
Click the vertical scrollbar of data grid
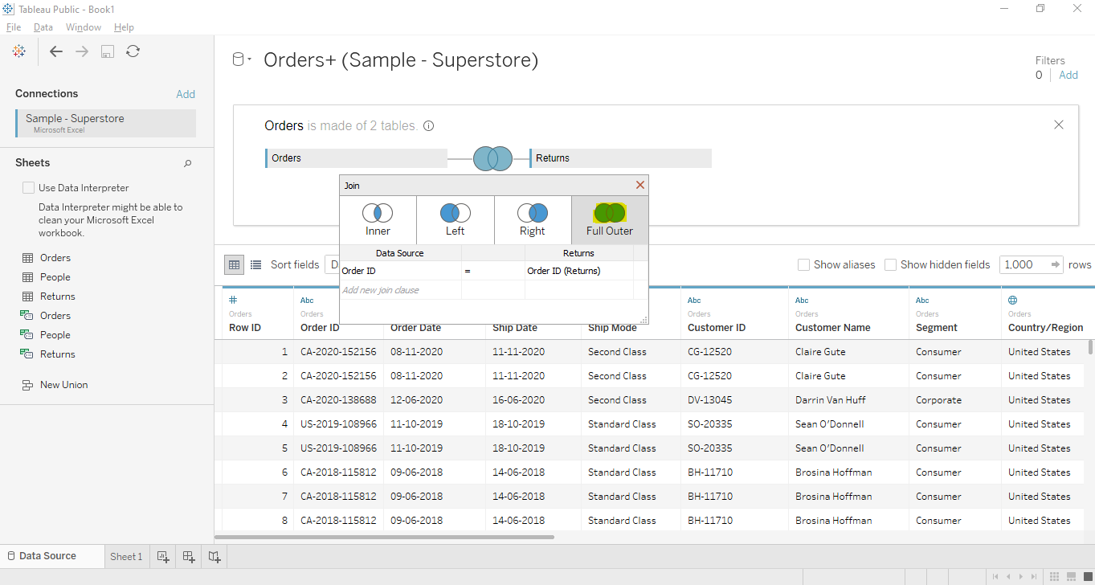tap(1090, 347)
